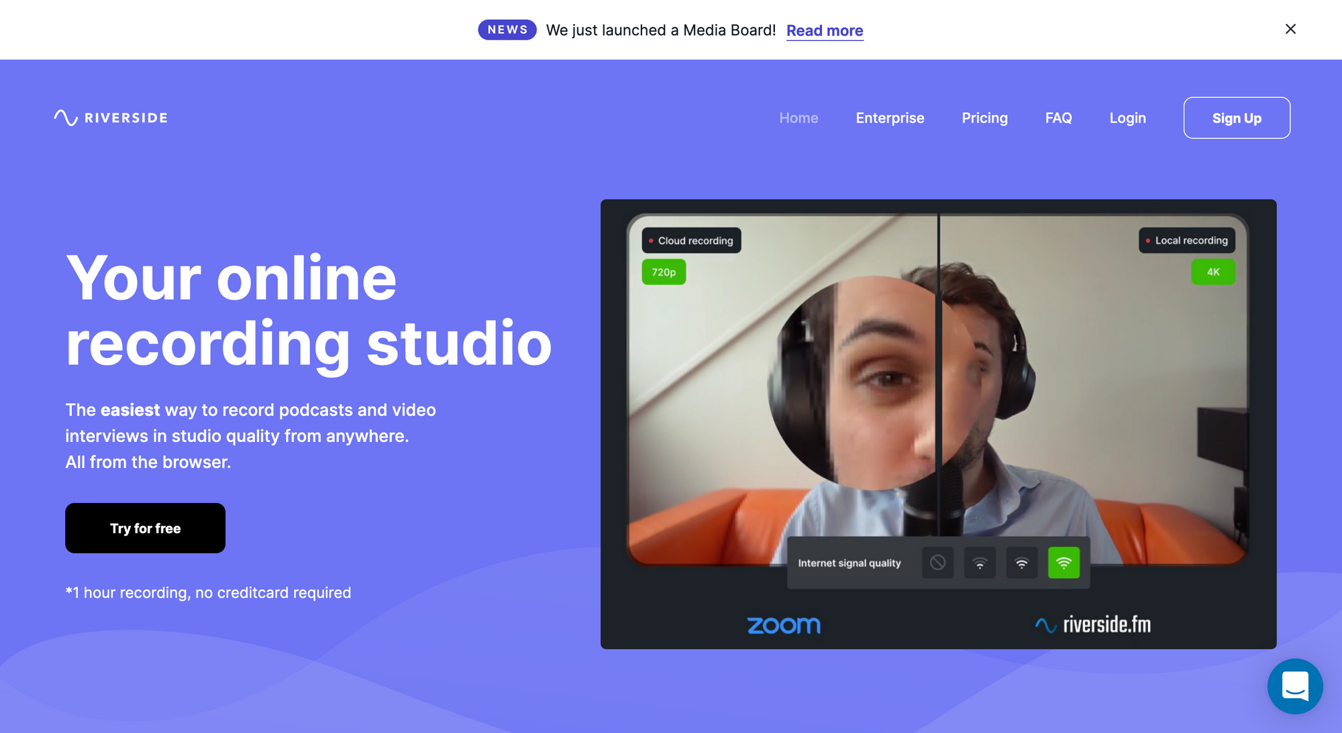Select the green full wifi signal icon
The height and width of the screenshot is (733, 1342).
1064,563
